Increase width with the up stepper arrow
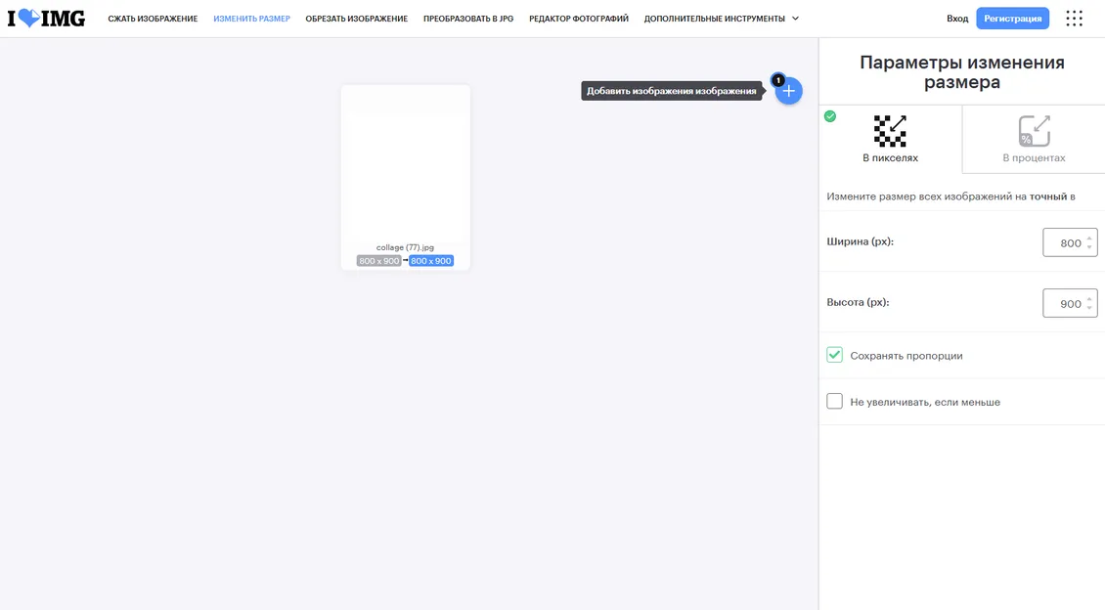The height and width of the screenshot is (610, 1105). click(x=1089, y=239)
